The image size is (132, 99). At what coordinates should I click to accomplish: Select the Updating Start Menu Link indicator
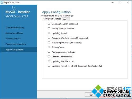click(49, 61)
